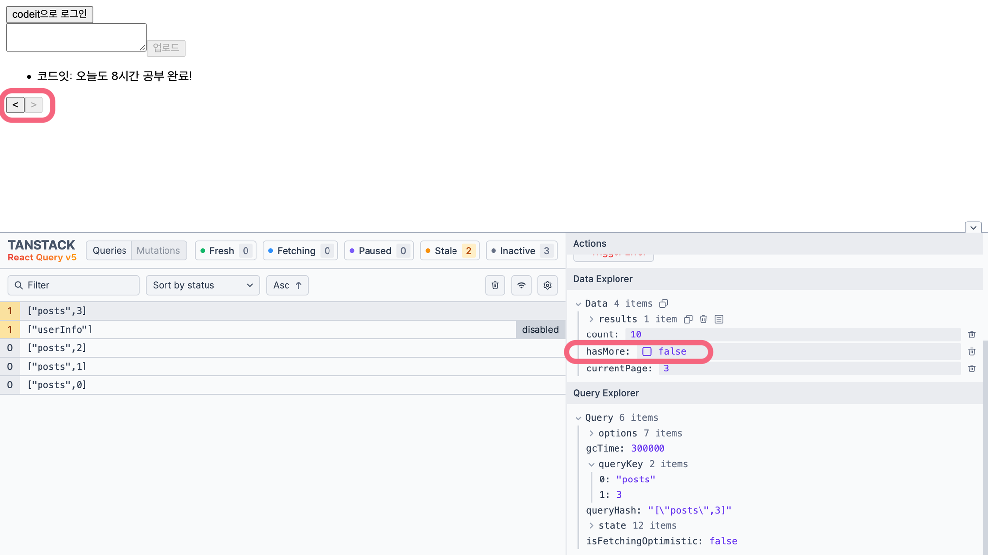Click the count value 10 field

tap(793, 334)
